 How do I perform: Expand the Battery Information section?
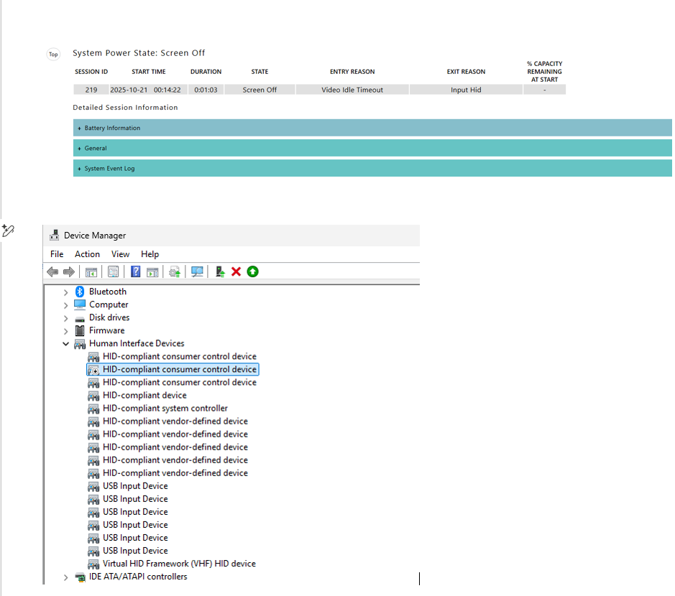pos(372,128)
